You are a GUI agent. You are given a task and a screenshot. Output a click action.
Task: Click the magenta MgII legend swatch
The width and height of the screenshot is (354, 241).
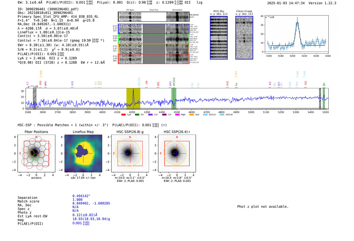pyautogui.click(x=177, y=115)
